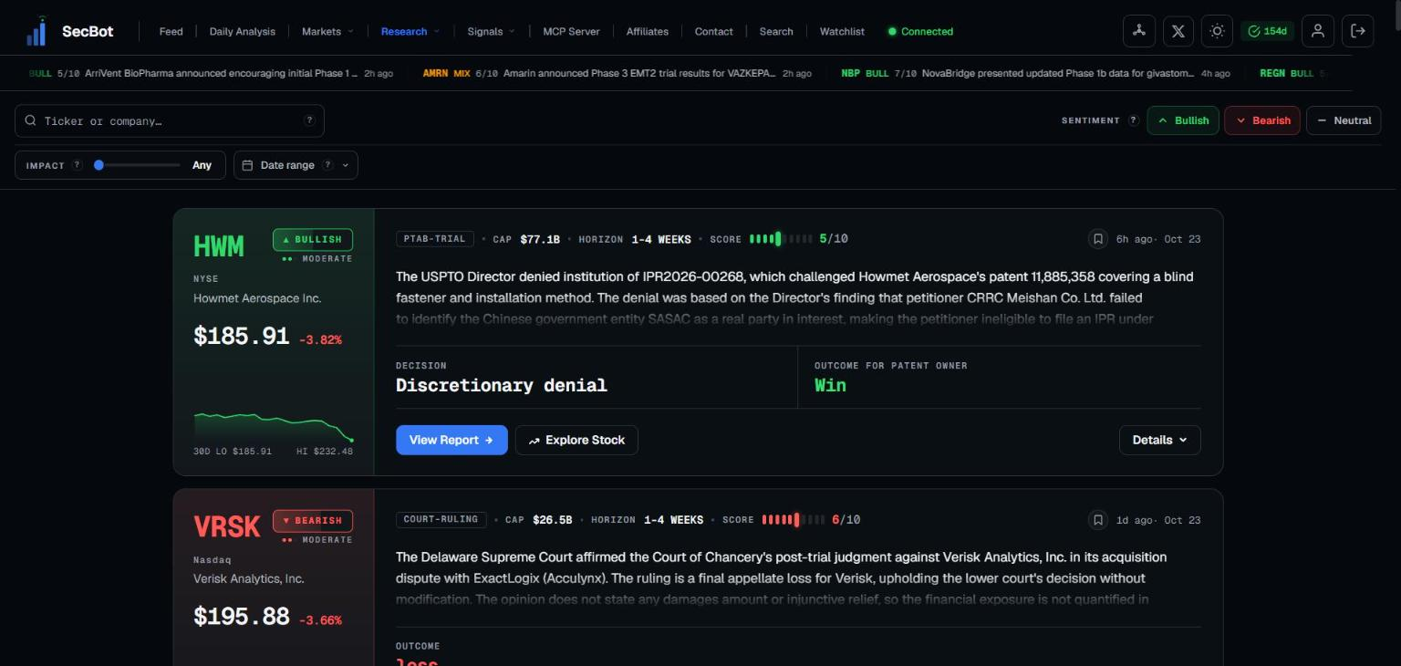Click the HWM ticker symbol heading
The width and height of the screenshot is (1401, 666).
point(219,246)
